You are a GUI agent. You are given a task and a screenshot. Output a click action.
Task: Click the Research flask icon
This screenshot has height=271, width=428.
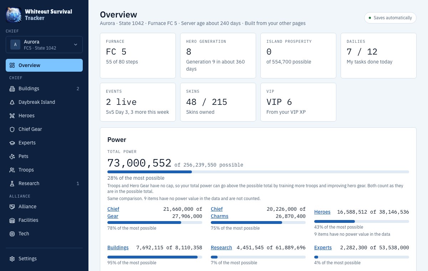coord(12,183)
